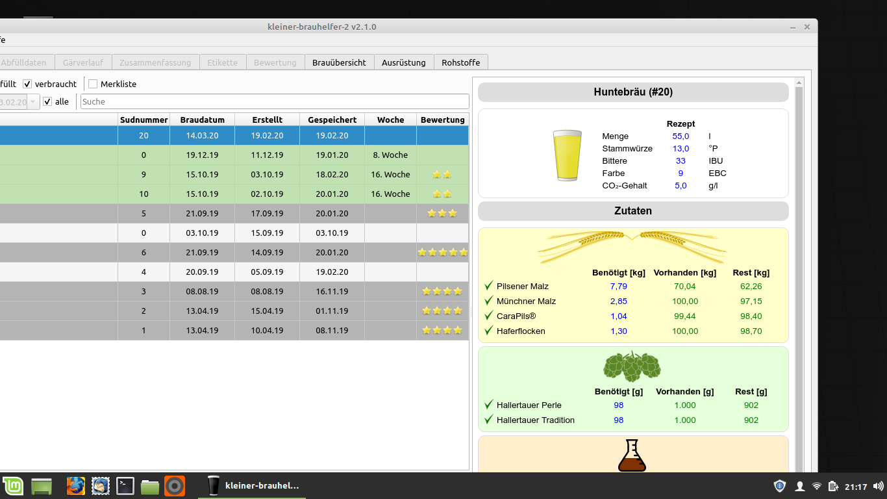Image resolution: width=887 pixels, height=499 pixels.
Task: Click the beer glass icon in recipe
Action: 567,155
